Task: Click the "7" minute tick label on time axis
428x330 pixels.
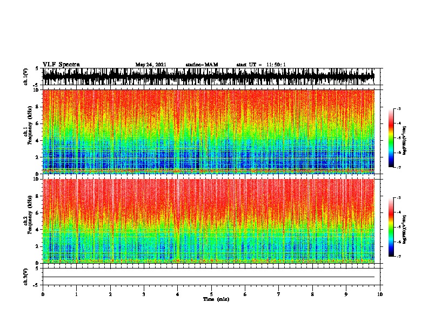Action: coord(279,294)
